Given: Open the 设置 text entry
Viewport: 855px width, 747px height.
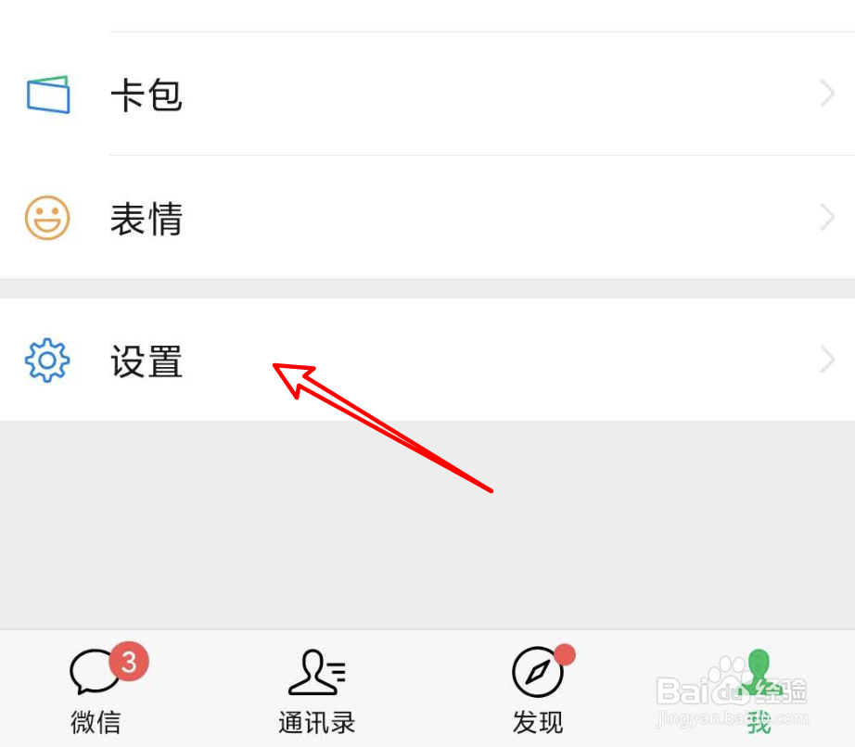Looking at the screenshot, I should pos(147,361).
